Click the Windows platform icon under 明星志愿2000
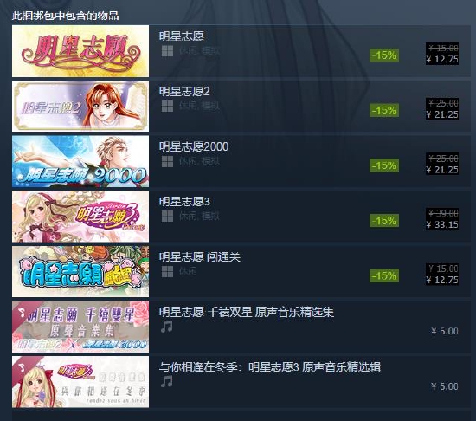 coord(167,162)
